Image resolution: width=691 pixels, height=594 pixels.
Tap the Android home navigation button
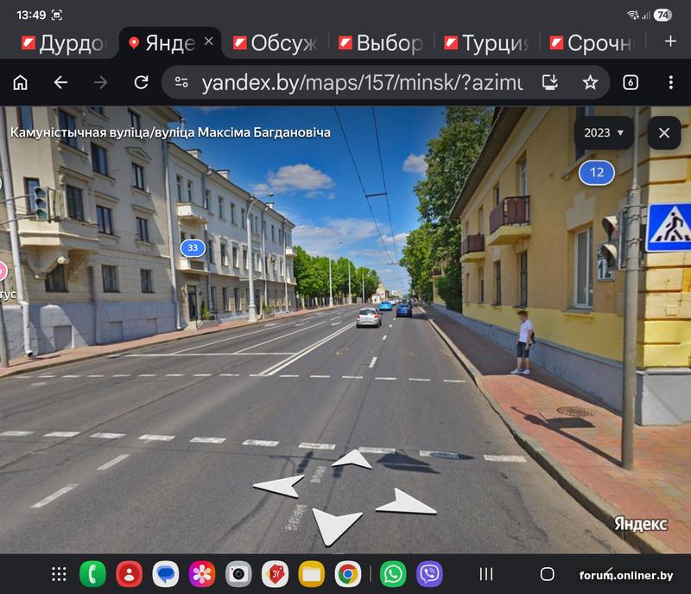point(547,574)
